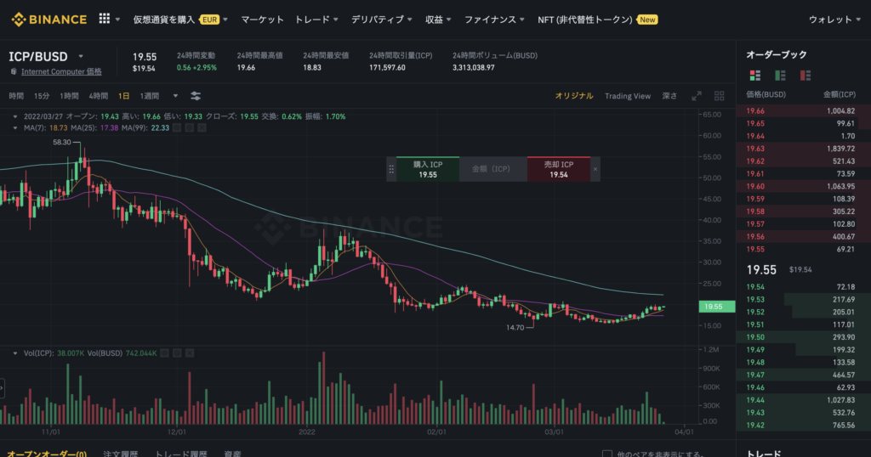The height and width of the screenshot is (457, 871).
Task: Select the 19.63 sell order row
Action: (803, 149)
